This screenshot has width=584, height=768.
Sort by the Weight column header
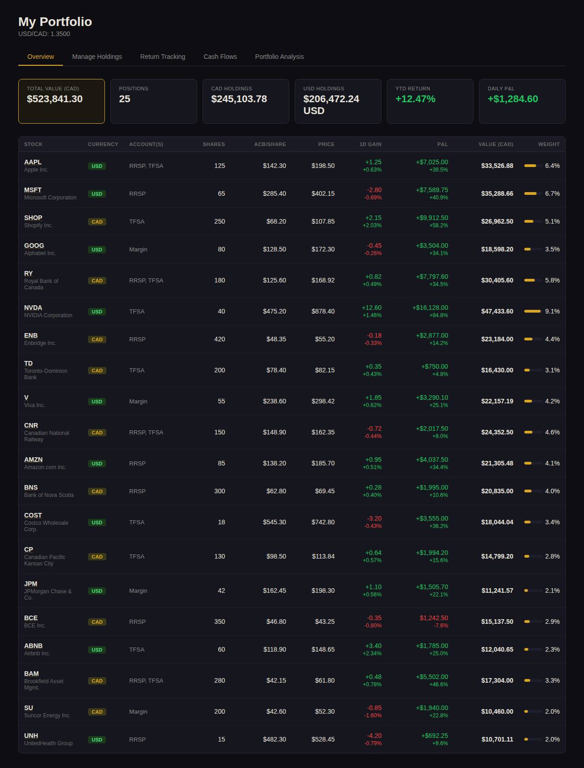(x=548, y=144)
